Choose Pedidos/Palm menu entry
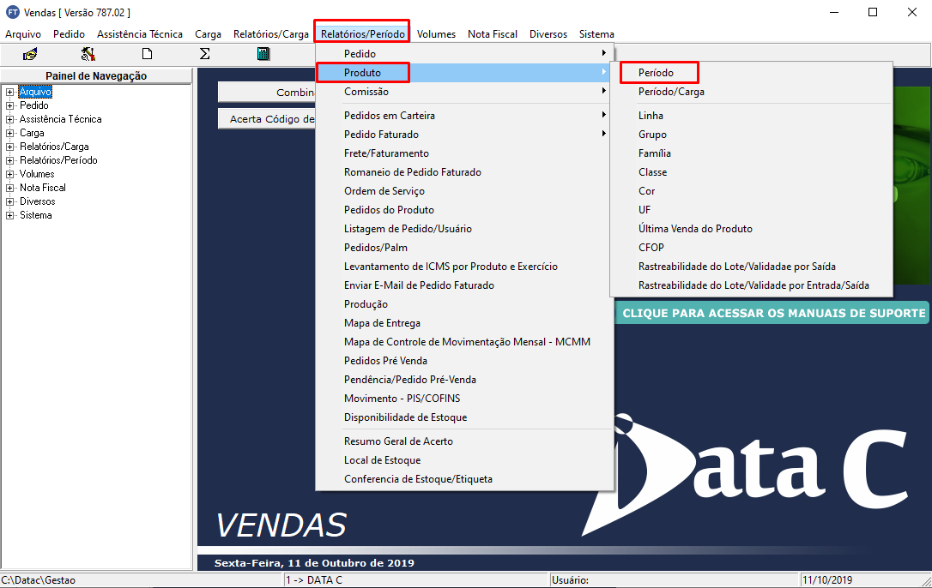Image resolution: width=932 pixels, height=588 pixels. click(463, 248)
